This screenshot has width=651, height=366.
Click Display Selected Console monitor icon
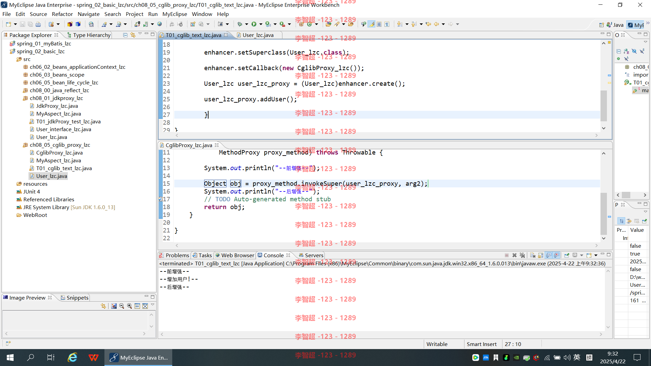(575, 255)
